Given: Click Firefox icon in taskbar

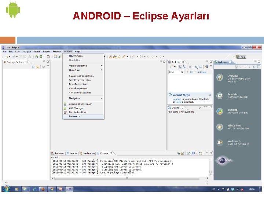Looking at the screenshot, I should tap(43, 189).
